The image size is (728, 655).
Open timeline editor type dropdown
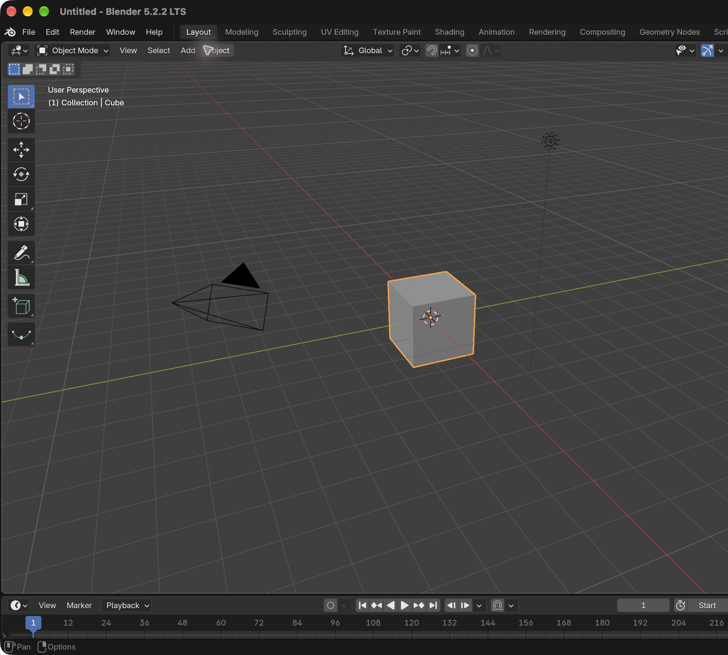18,605
